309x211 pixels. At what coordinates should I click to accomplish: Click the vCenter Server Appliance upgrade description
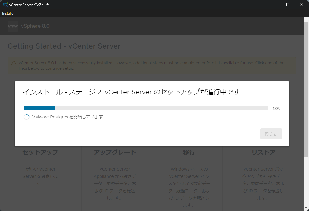pyautogui.click(x=115, y=183)
